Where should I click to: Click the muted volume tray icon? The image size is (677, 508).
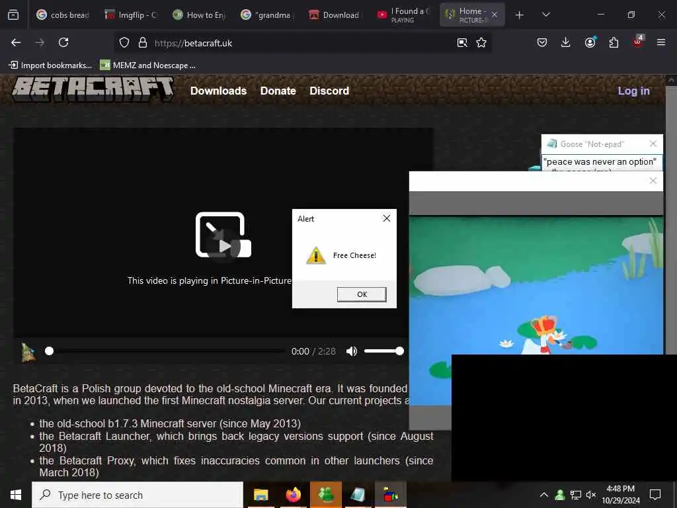pos(591,495)
